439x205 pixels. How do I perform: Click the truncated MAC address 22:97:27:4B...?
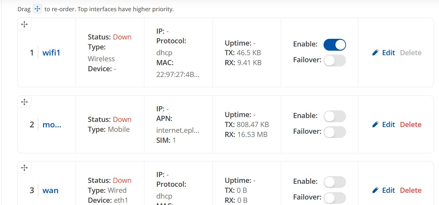(178, 74)
